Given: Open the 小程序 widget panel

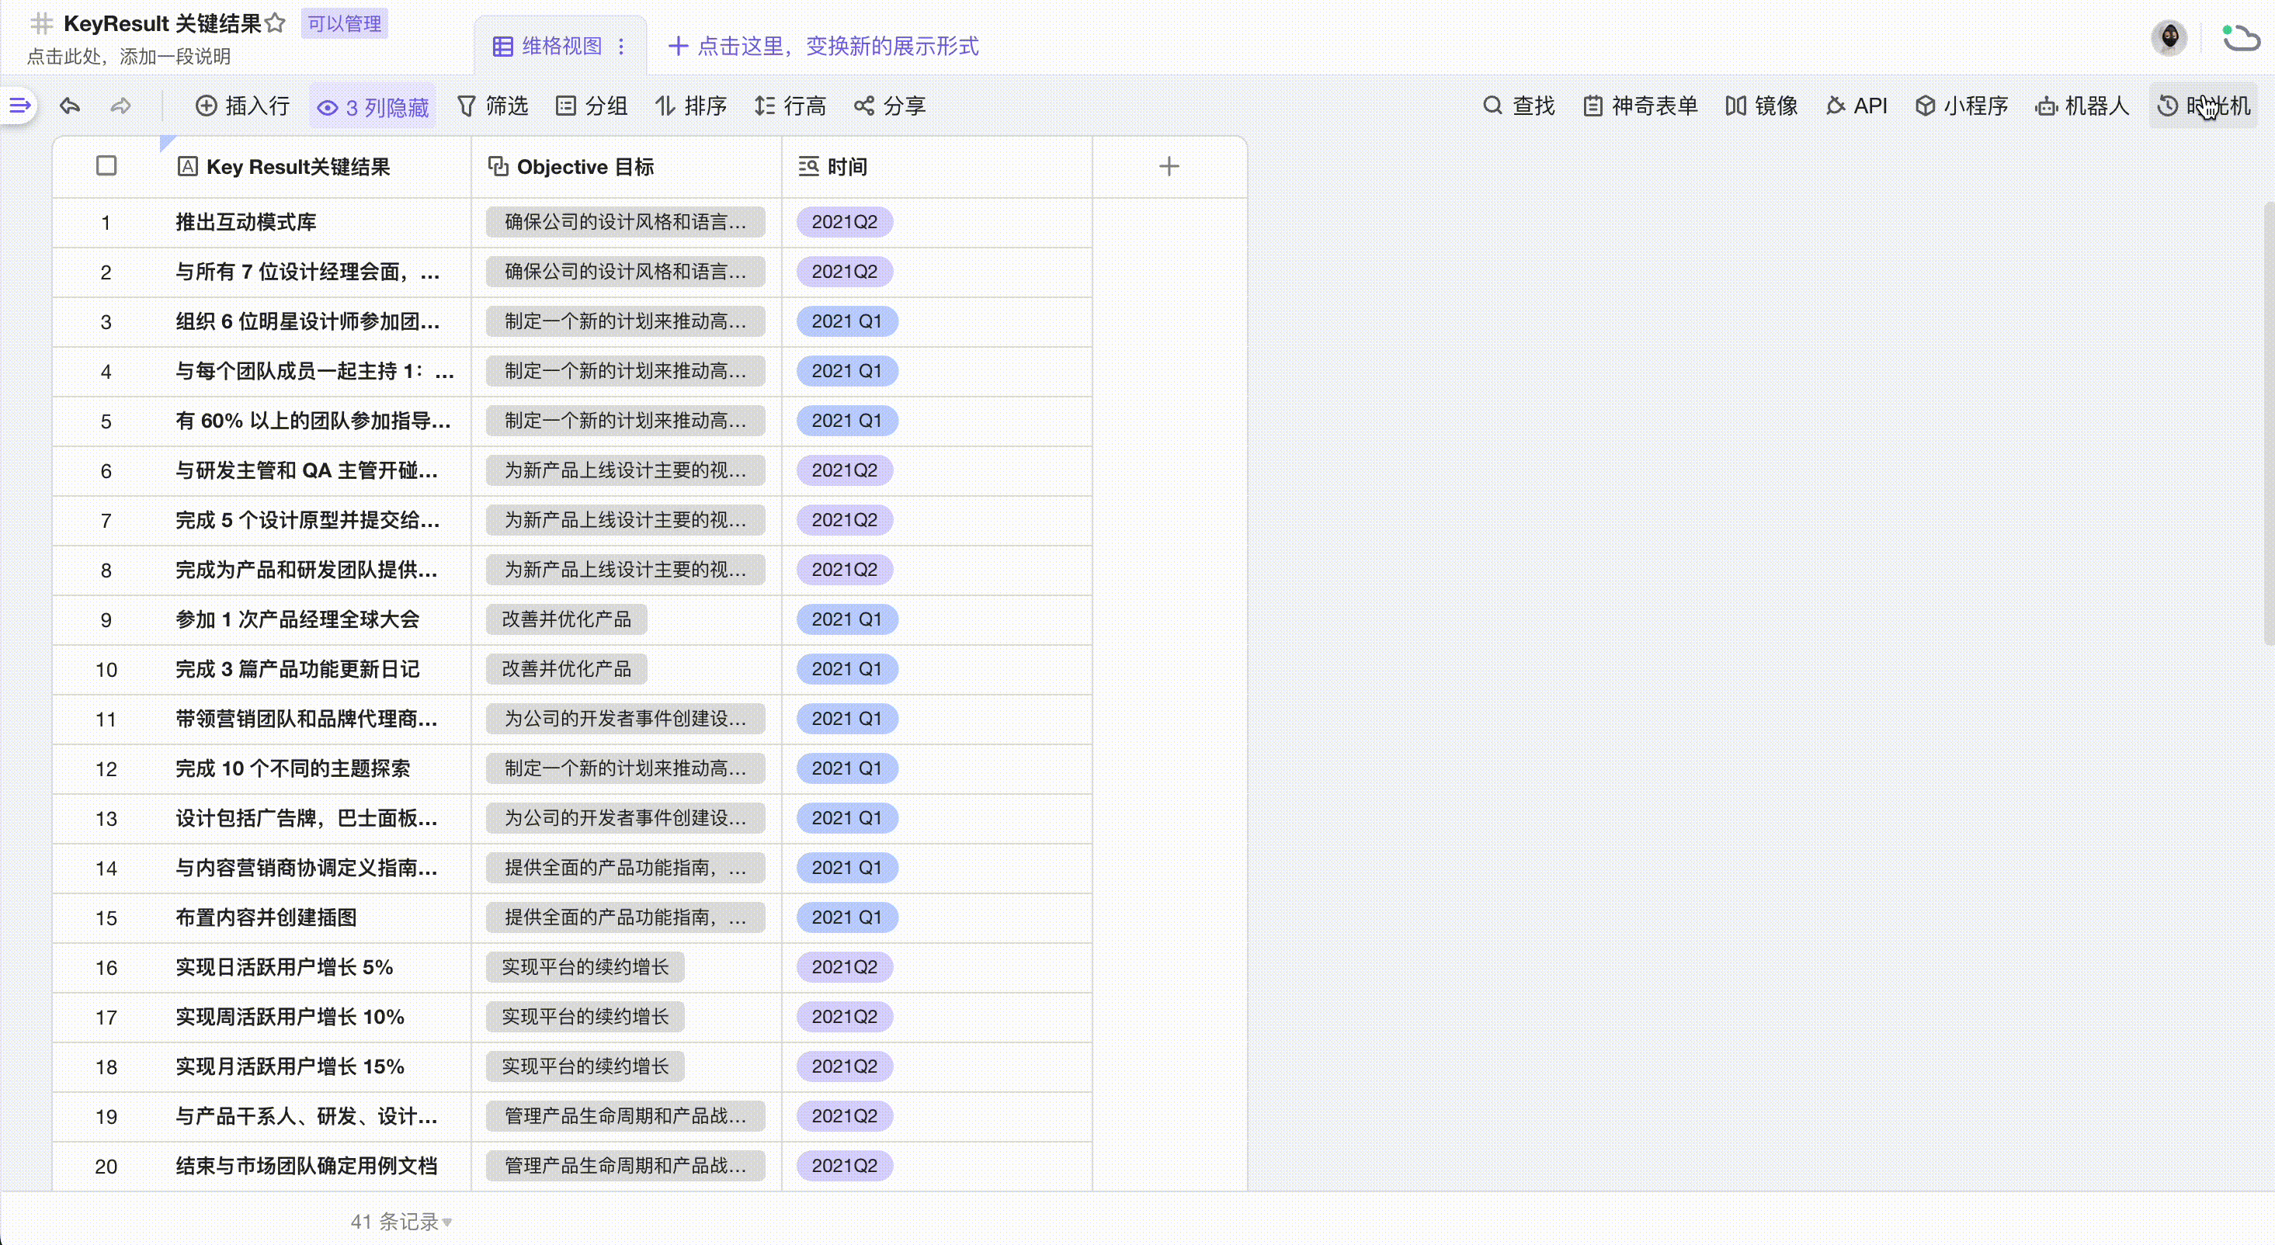Looking at the screenshot, I should click(x=1961, y=106).
